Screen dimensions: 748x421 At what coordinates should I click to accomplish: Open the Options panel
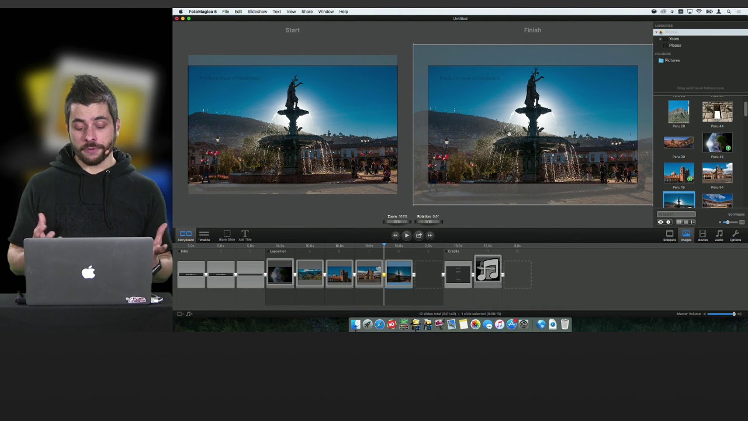click(x=735, y=236)
